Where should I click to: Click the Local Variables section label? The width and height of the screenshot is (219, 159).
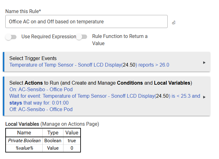(x=22, y=124)
